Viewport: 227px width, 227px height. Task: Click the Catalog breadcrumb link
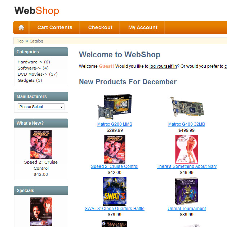36,41
